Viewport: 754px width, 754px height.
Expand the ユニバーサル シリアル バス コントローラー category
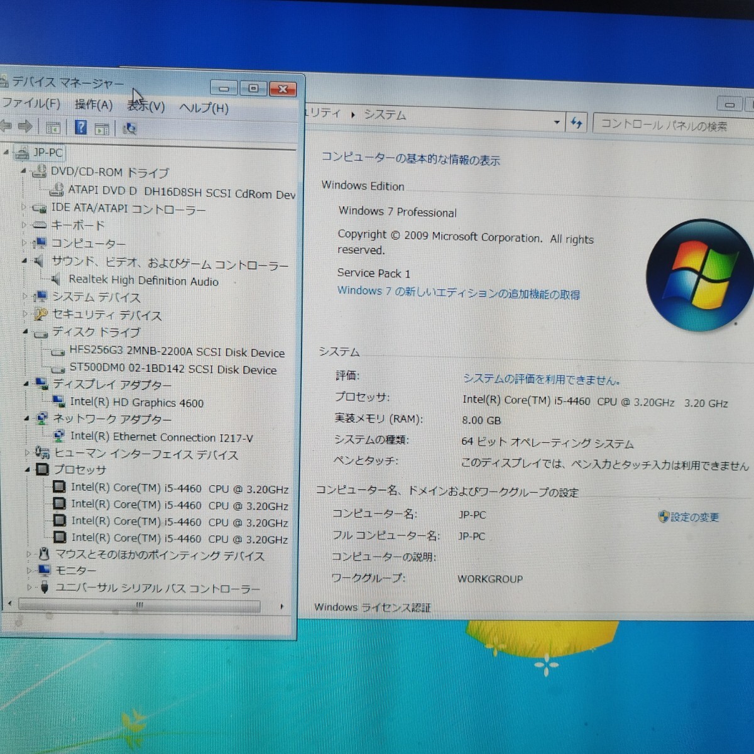point(28,587)
